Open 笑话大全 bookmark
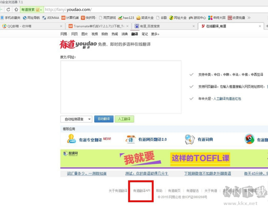Image resolution: width=268 pixels, height=206 pixels. 145,18
